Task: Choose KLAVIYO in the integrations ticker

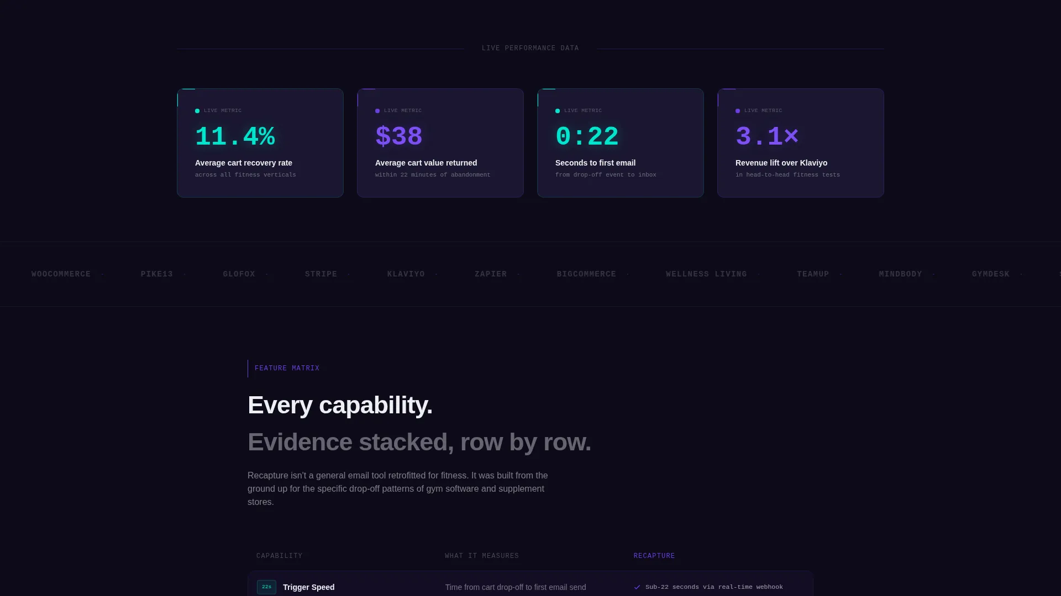Action: pyautogui.click(x=406, y=274)
